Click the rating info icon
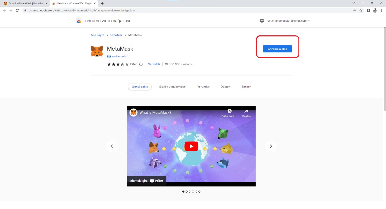386x209 pixels. pyautogui.click(x=141, y=64)
